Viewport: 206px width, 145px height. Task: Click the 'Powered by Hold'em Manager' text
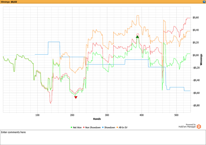click(187, 126)
